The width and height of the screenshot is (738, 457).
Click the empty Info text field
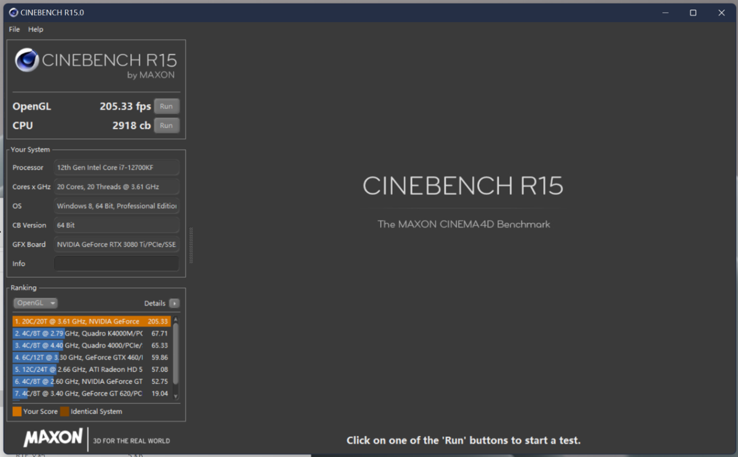pos(116,264)
